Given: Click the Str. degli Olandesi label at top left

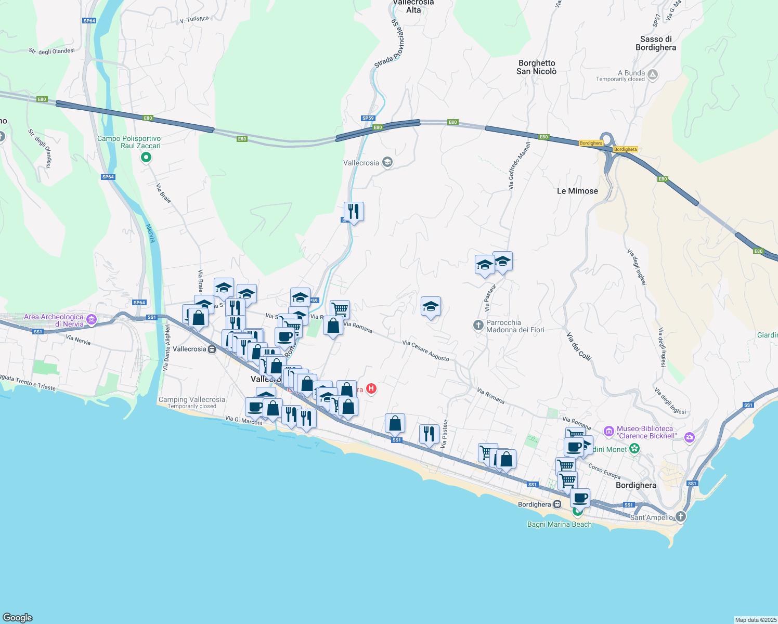Looking at the screenshot, I should [x=51, y=51].
